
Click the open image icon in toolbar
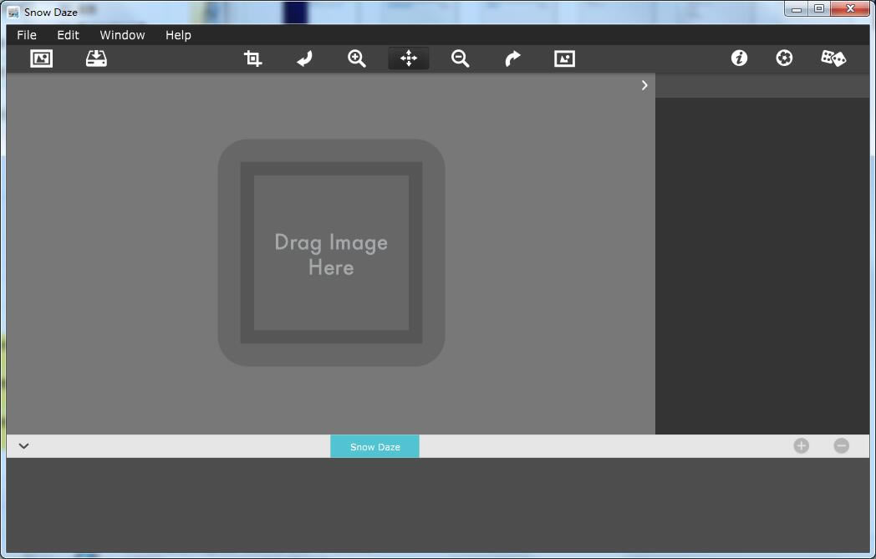point(41,58)
